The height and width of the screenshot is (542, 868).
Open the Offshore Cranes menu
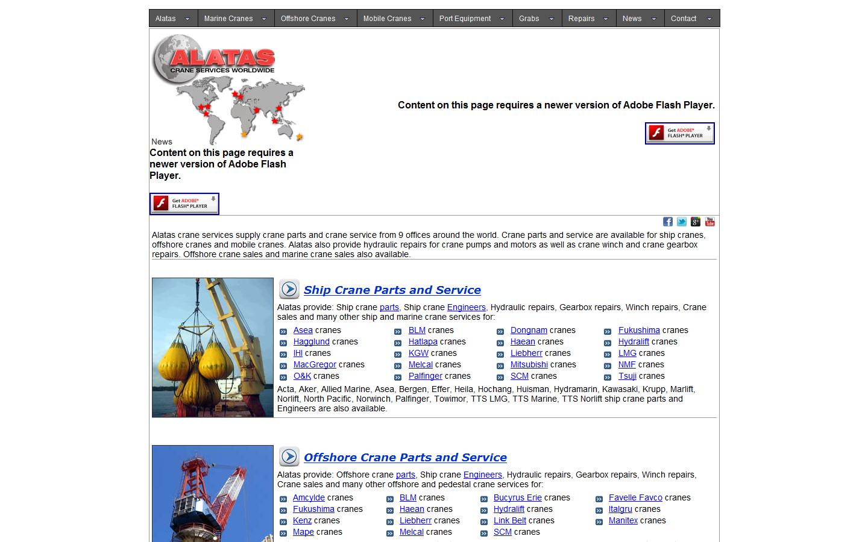click(x=308, y=19)
